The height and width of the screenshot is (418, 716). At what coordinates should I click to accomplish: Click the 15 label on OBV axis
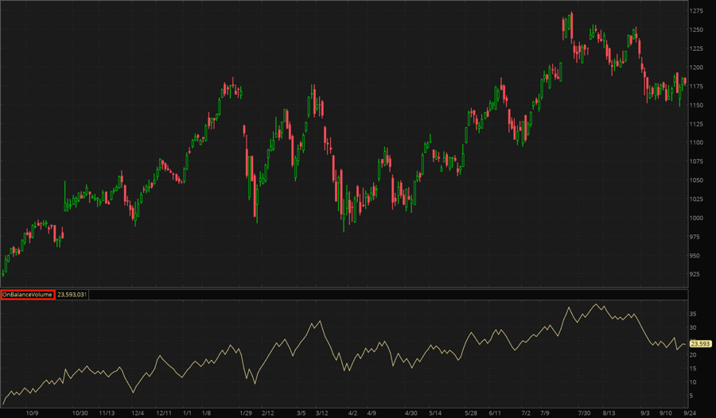click(x=695, y=369)
